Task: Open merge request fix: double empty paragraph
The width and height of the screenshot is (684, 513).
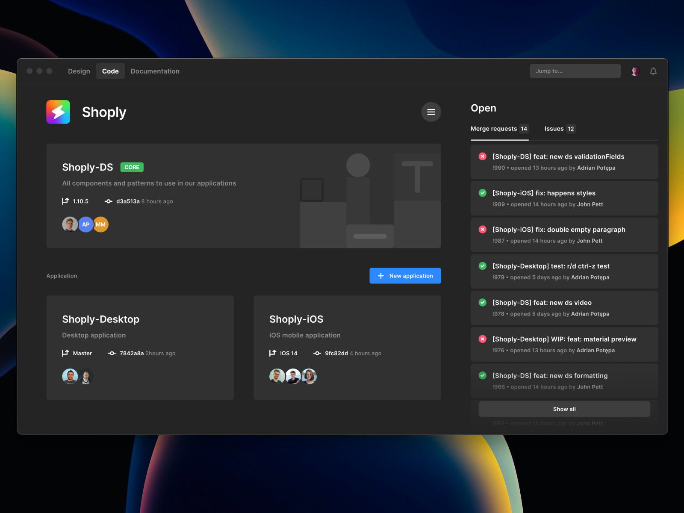Action: (564, 235)
